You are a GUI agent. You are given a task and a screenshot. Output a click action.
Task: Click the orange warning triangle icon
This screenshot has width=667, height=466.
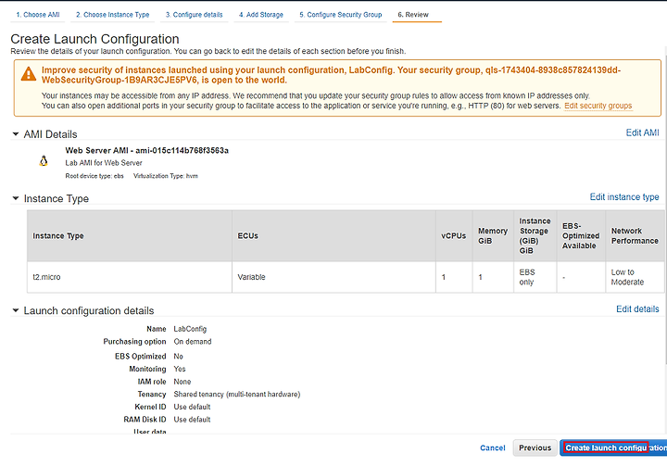pyautogui.click(x=29, y=73)
